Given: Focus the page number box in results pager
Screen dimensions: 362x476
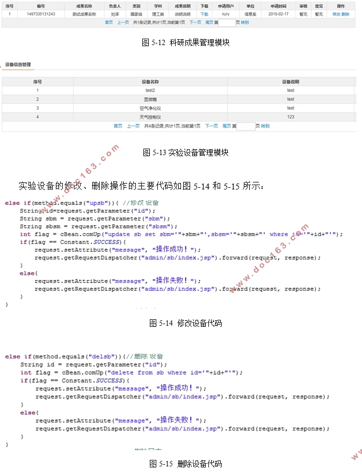Looking at the screenshot, I should (227, 23).
